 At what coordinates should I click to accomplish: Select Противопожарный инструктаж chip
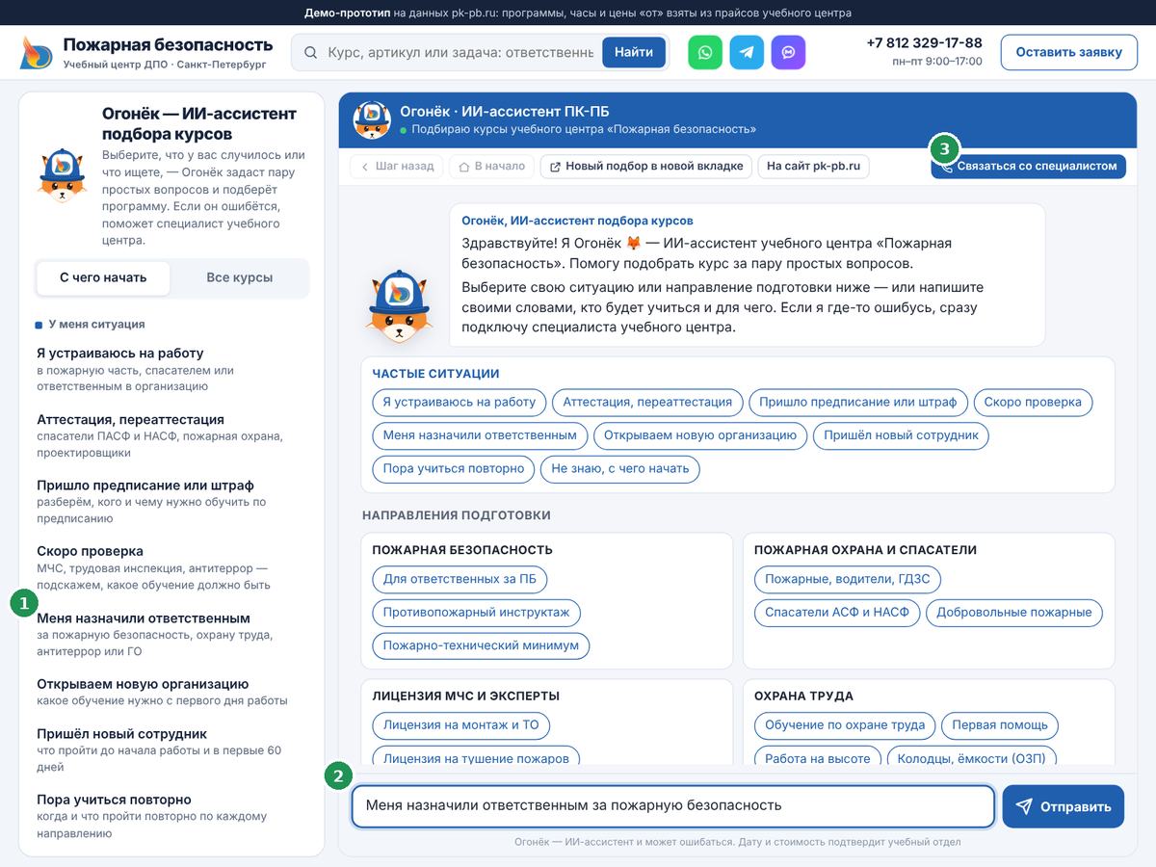click(x=476, y=613)
